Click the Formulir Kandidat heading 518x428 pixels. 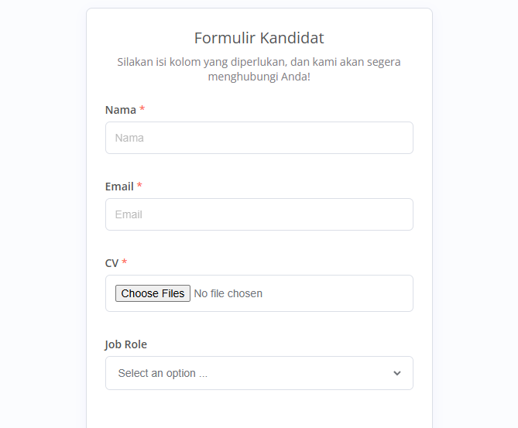coord(259,38)
